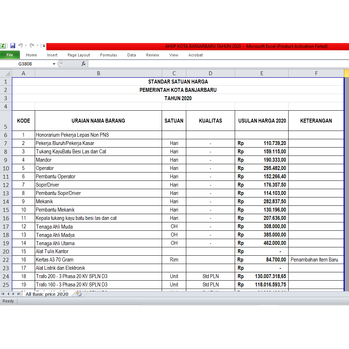Switch to the Insert ribbon tab
Image resolution: width=349 pixels, height=349 pixels.
click(52, 55)
